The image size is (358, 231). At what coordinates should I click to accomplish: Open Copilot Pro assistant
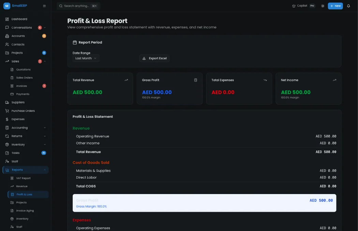(x=304, y=6)
